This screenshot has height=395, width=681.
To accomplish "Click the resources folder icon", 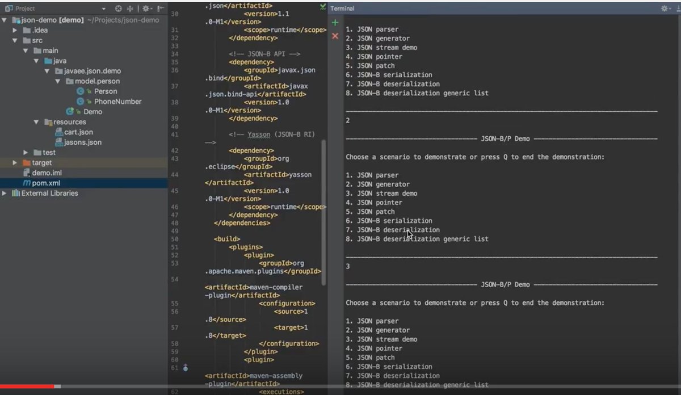I will point(48,122).
